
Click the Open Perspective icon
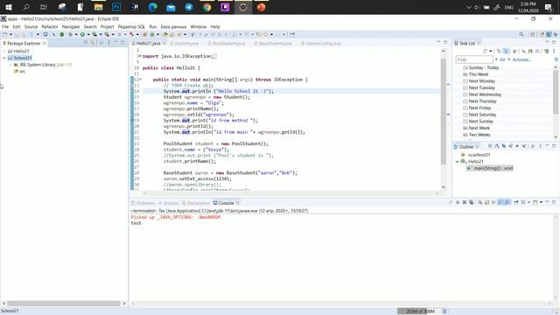[533, 34]
